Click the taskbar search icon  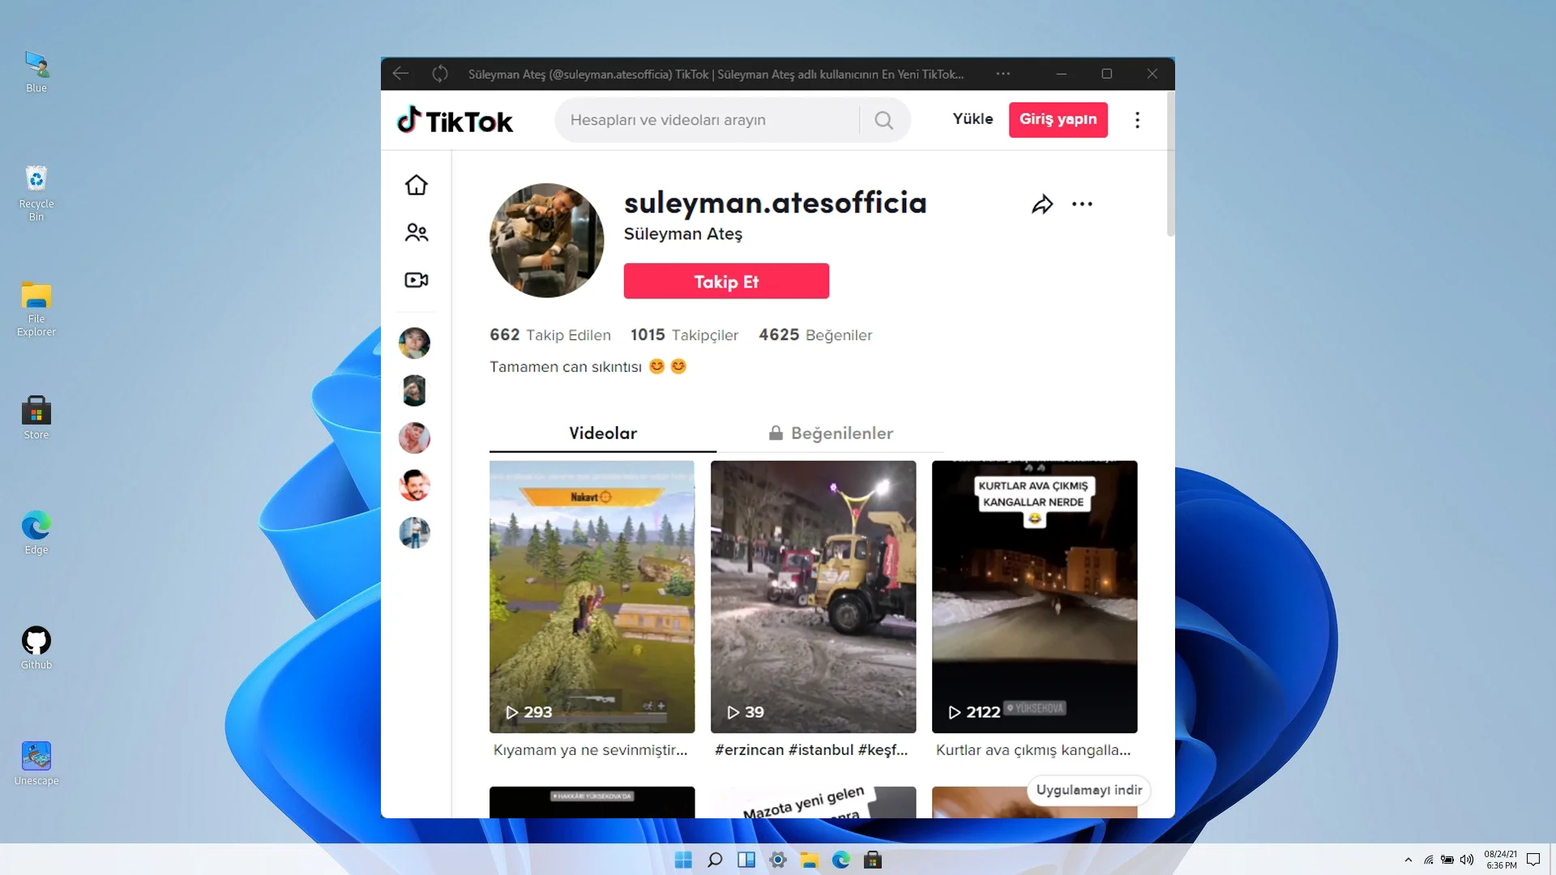pos(715,860)
